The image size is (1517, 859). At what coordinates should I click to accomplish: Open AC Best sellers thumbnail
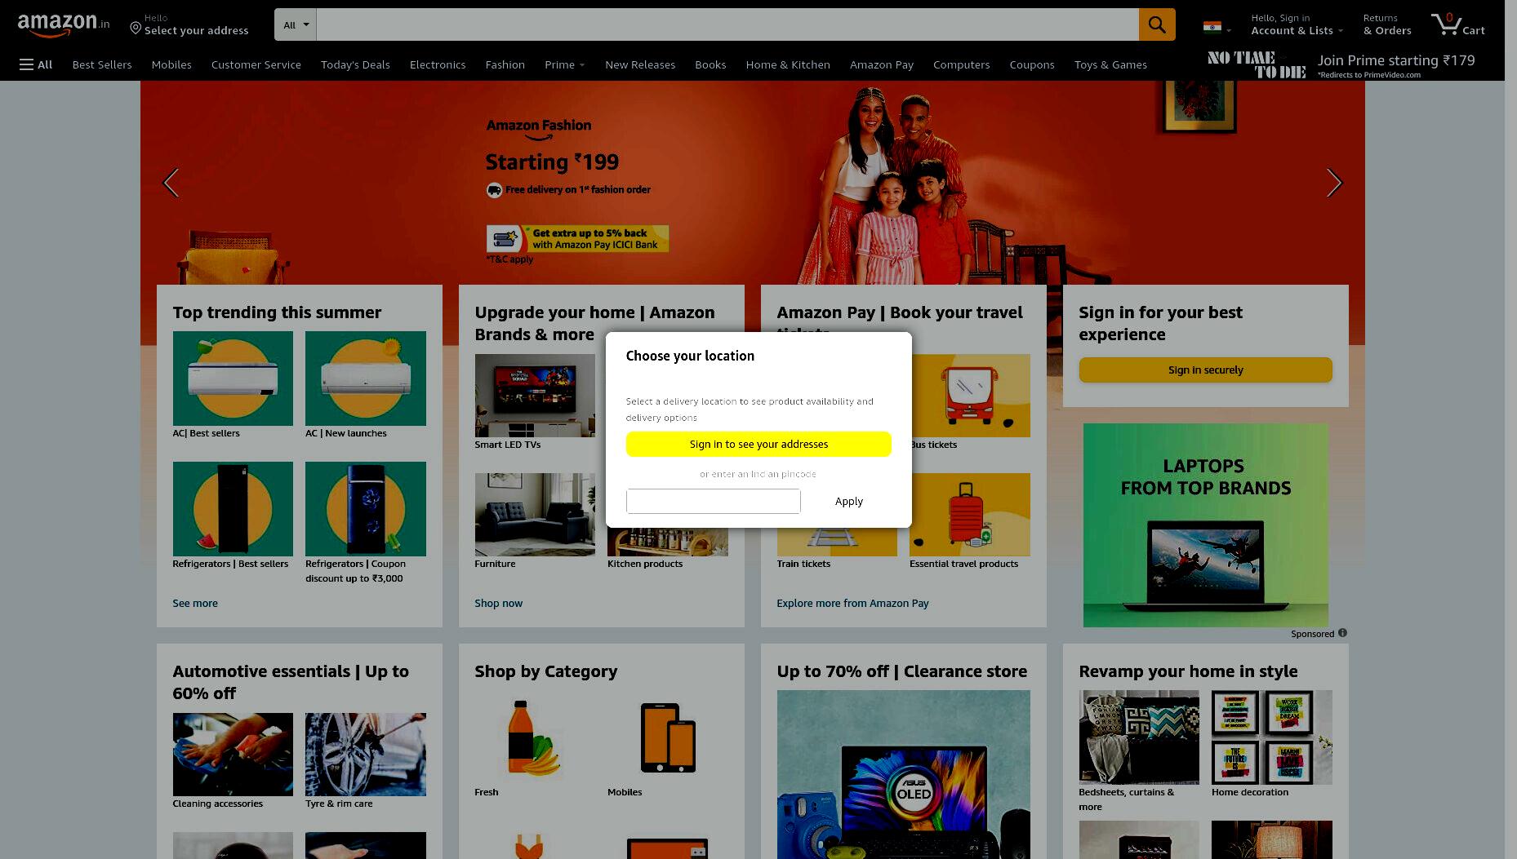click(233, 379)
